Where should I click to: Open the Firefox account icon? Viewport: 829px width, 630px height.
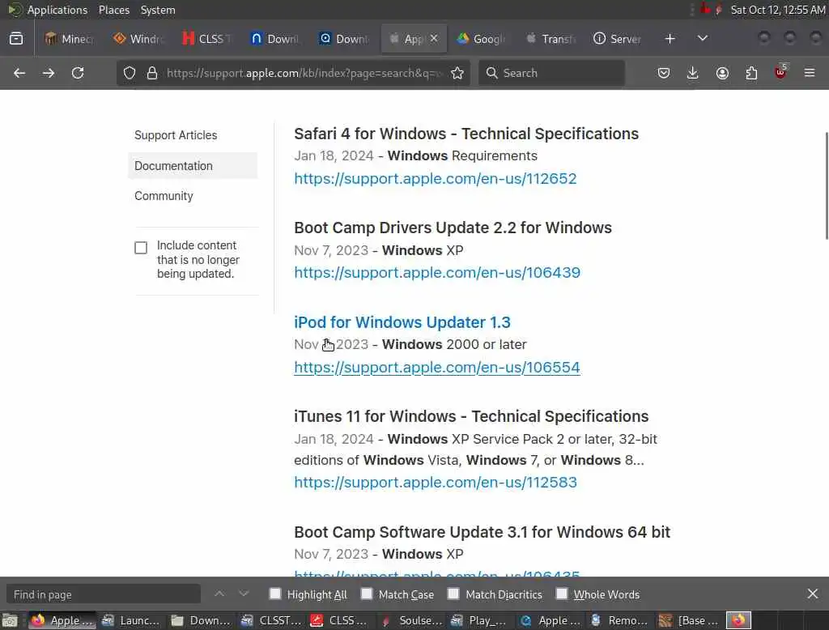click(x=722, y=73)
